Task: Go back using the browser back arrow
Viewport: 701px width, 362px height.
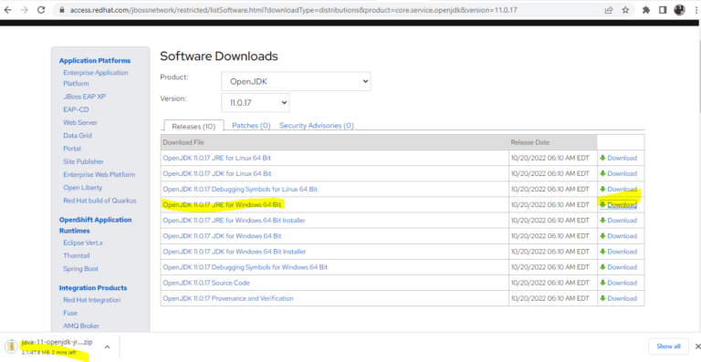Action: click(7, 9)
